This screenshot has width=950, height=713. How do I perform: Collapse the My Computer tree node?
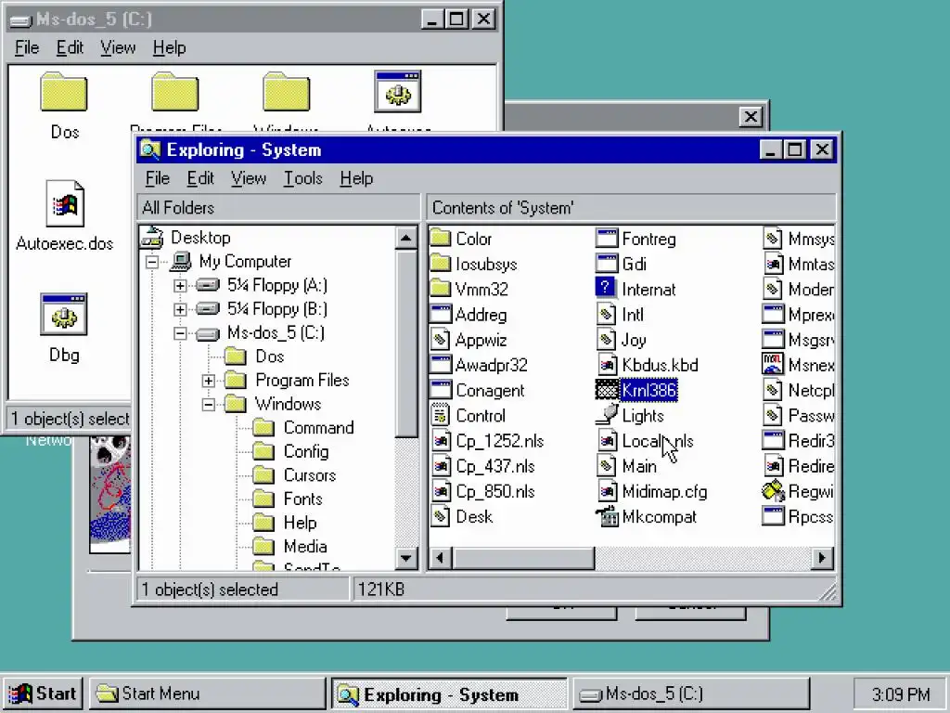[152, 262]
